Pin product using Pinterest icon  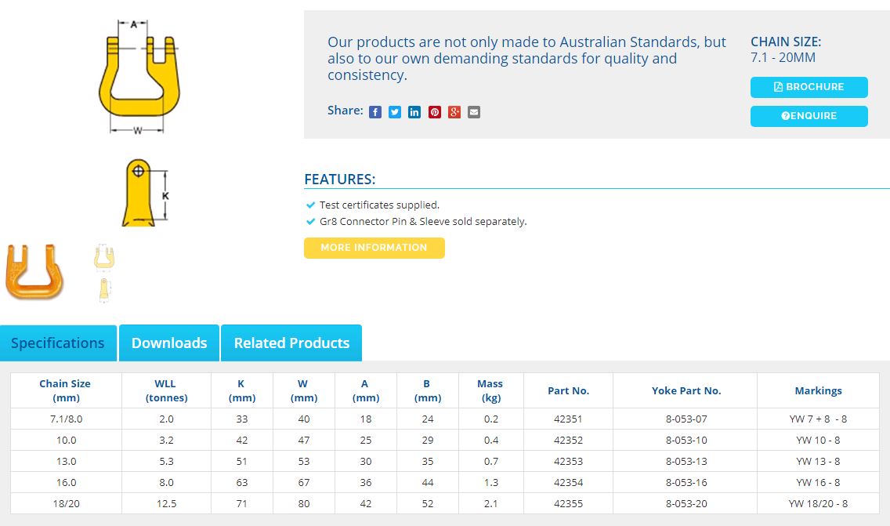(x=435, y=112)
